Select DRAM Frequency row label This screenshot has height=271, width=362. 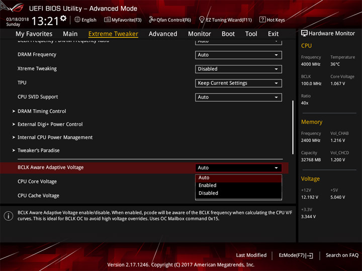coord(37,55)
